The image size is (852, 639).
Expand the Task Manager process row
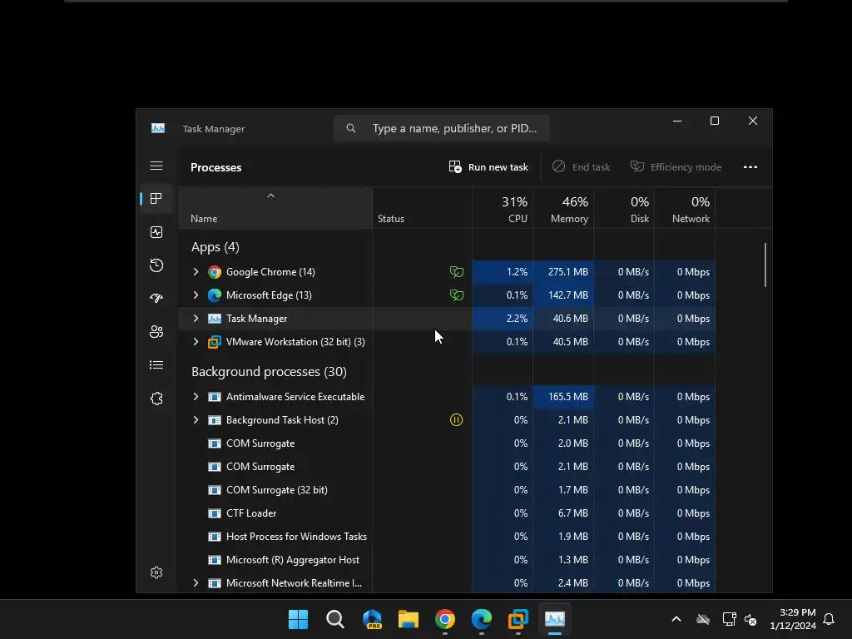(196, 319)
